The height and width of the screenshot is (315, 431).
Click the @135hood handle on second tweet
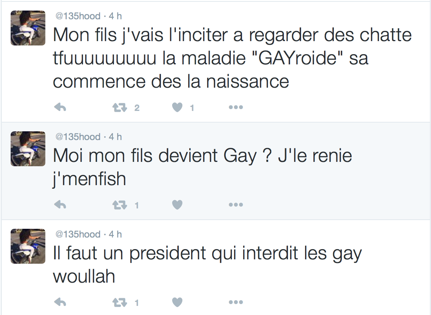point(78,137)
